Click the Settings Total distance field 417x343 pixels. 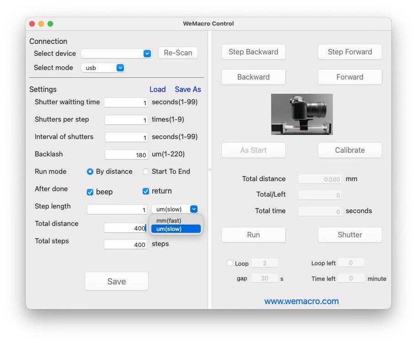tap(126, 228)
